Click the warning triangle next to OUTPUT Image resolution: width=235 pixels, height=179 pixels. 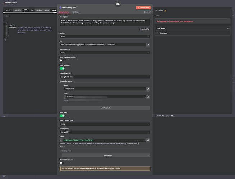[x=165, y=11]
